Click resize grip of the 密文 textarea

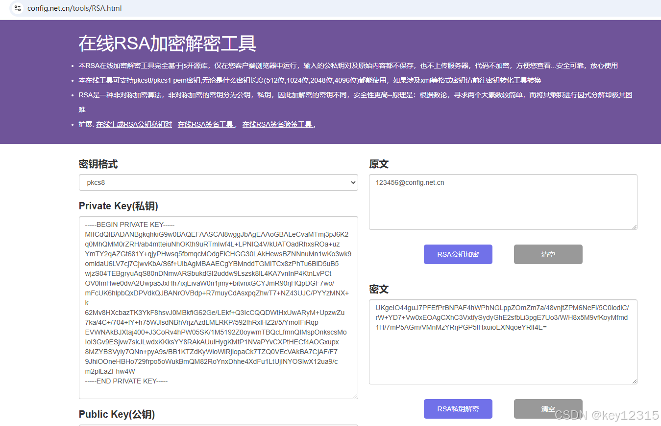(635, 382)
